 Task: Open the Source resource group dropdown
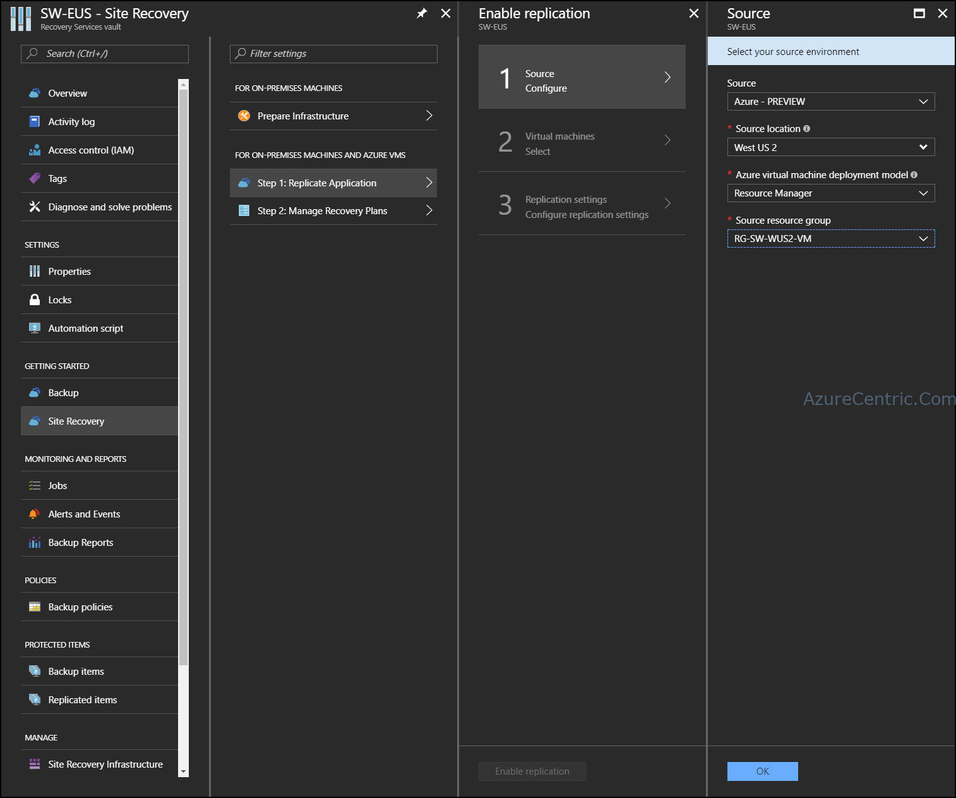click(x=830, y=238)
